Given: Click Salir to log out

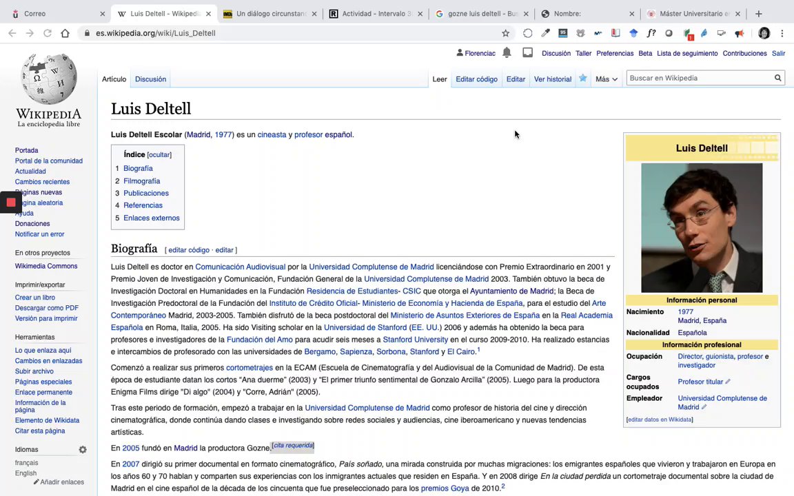Looking at the screenshot, I should (x=778, y=53).
